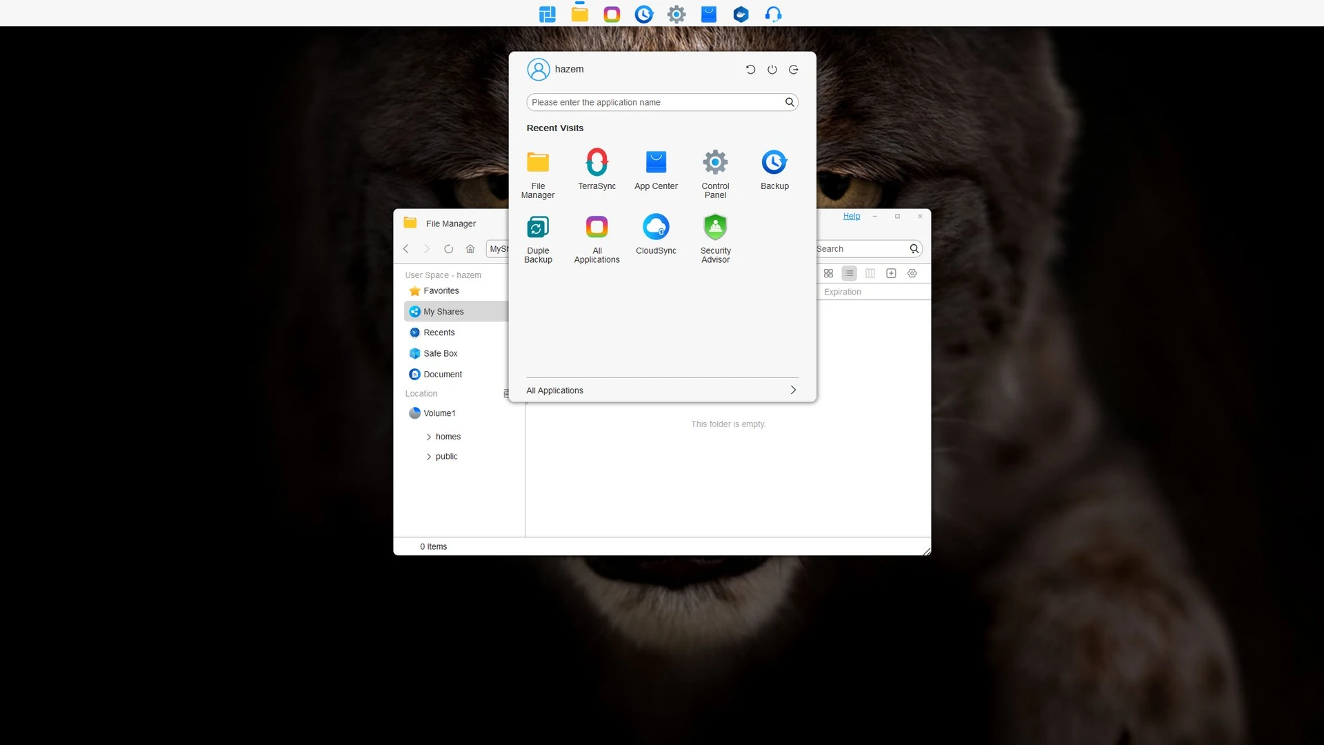Switch File Manager to grid view
The height and width of the screenshot is (745, 1324).
(x=828, y=274)
